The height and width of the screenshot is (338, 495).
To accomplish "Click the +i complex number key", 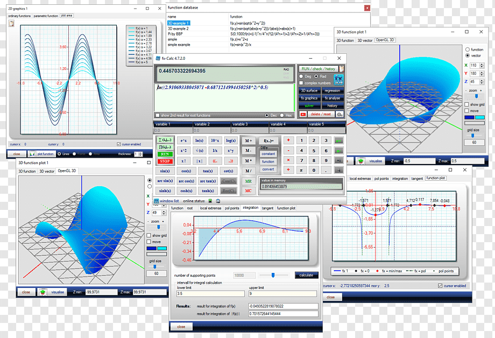I will [x=339, y=160].
